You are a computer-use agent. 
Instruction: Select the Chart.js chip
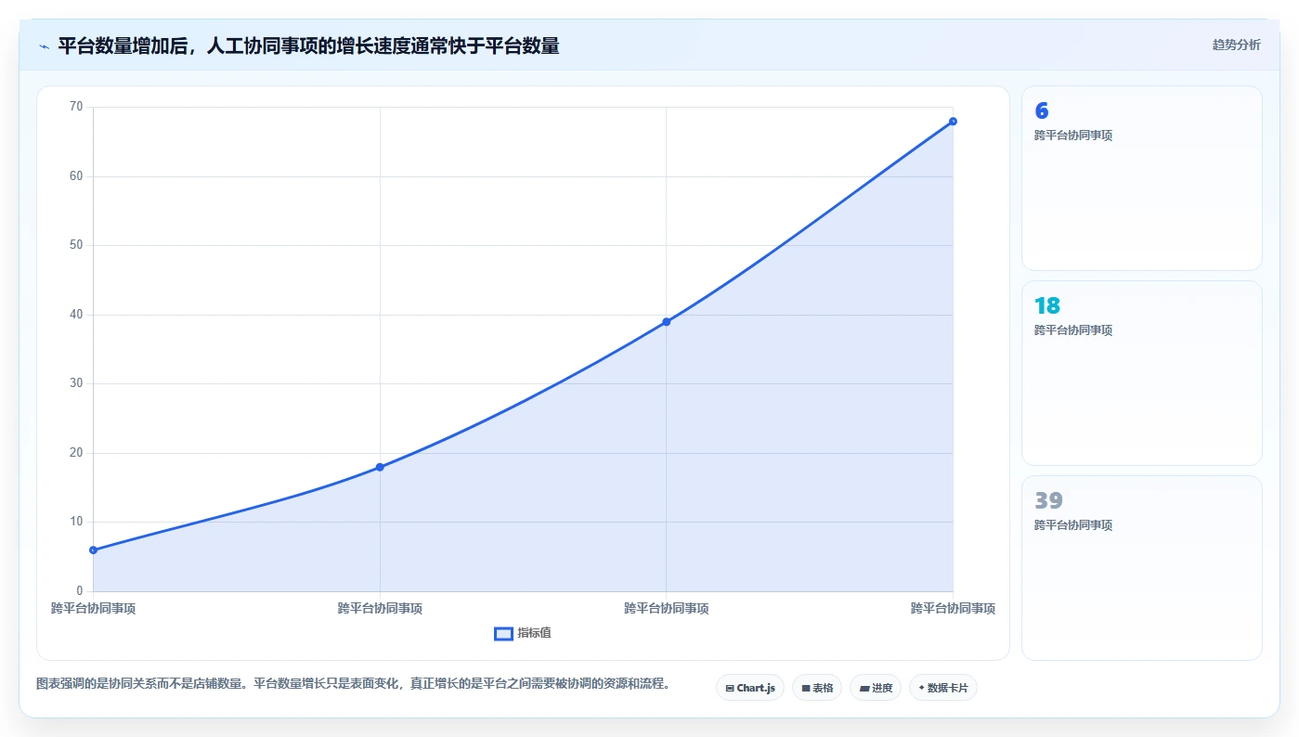(x=750, y=688)
